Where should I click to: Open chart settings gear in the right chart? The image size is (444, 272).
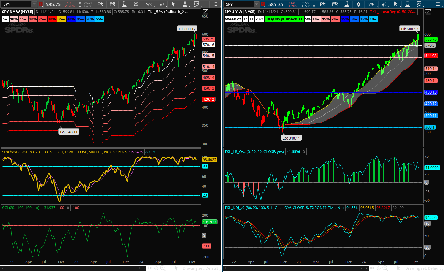click(358, 4)
